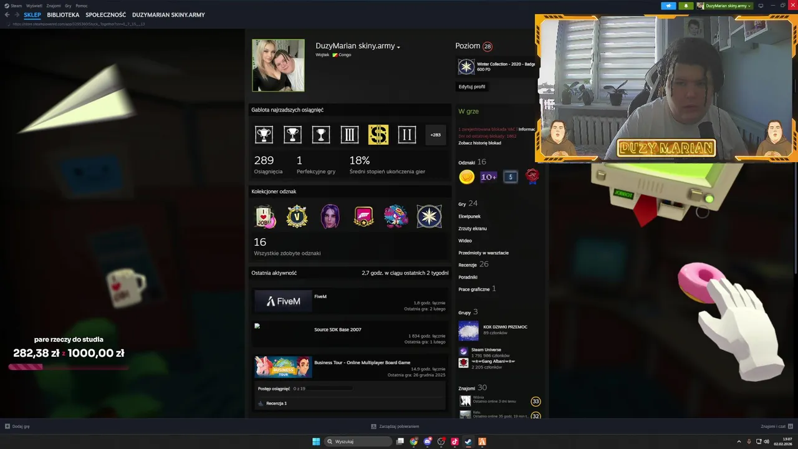Open Big Picture mode monitor icon
The width and height of the screenshot is (798, 449).
coord(761,6)
